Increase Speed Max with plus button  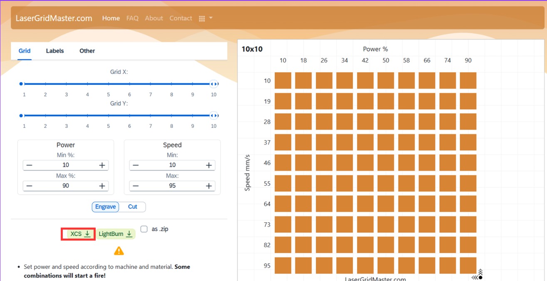coord(209,186)
